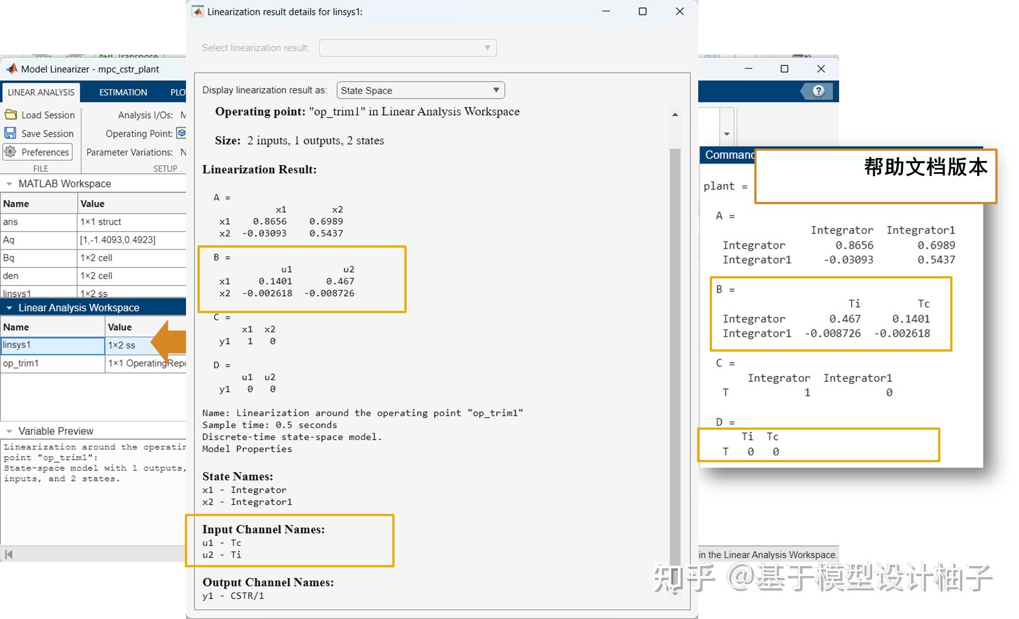
Task: Click the skip-to-start playback icon
Action: click(x=9, y=555)
